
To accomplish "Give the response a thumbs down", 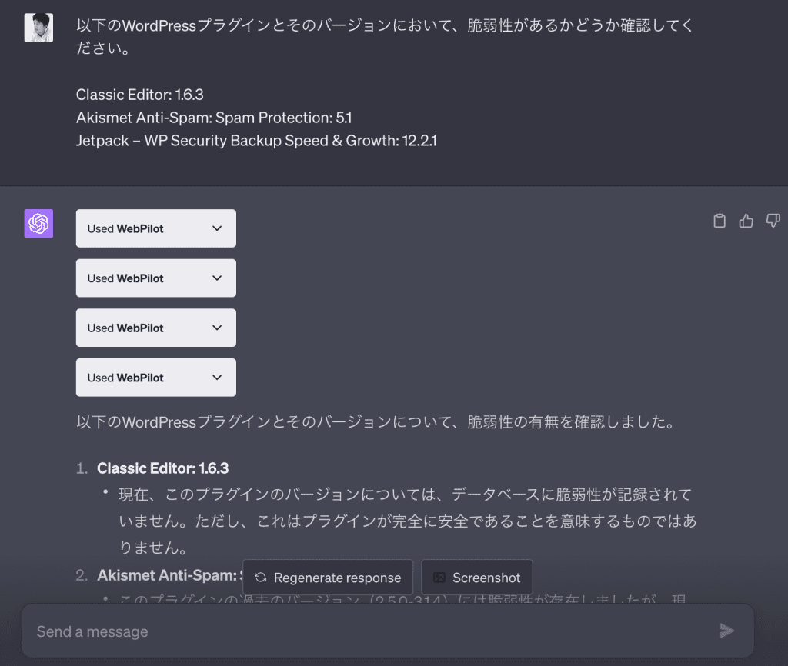I will [x=773, y=221].
